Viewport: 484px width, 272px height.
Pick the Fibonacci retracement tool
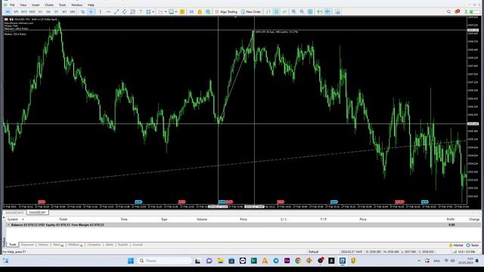tap(132, 12)
